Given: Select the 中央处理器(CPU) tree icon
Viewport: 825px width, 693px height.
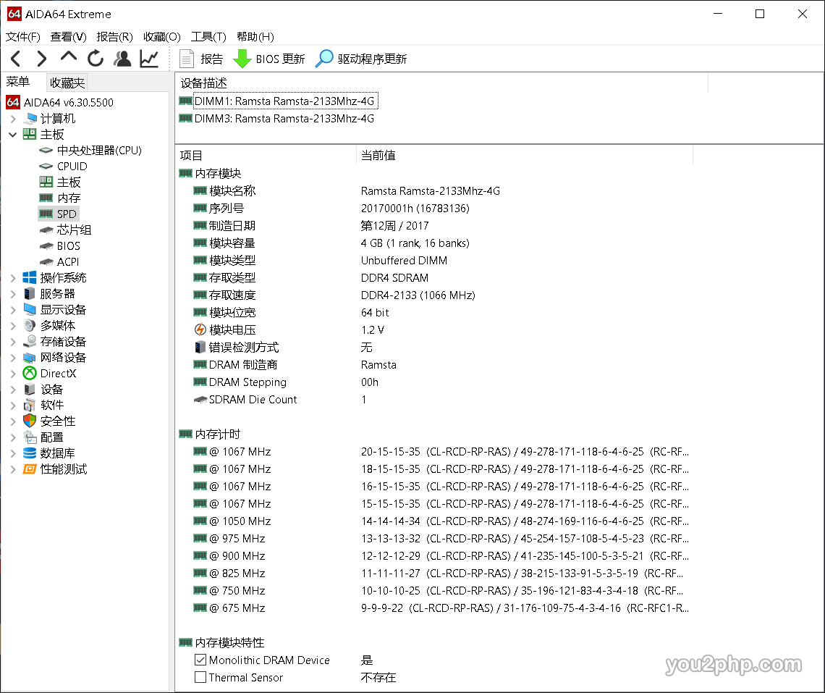Looking at the screenshot, I should 46,151.
